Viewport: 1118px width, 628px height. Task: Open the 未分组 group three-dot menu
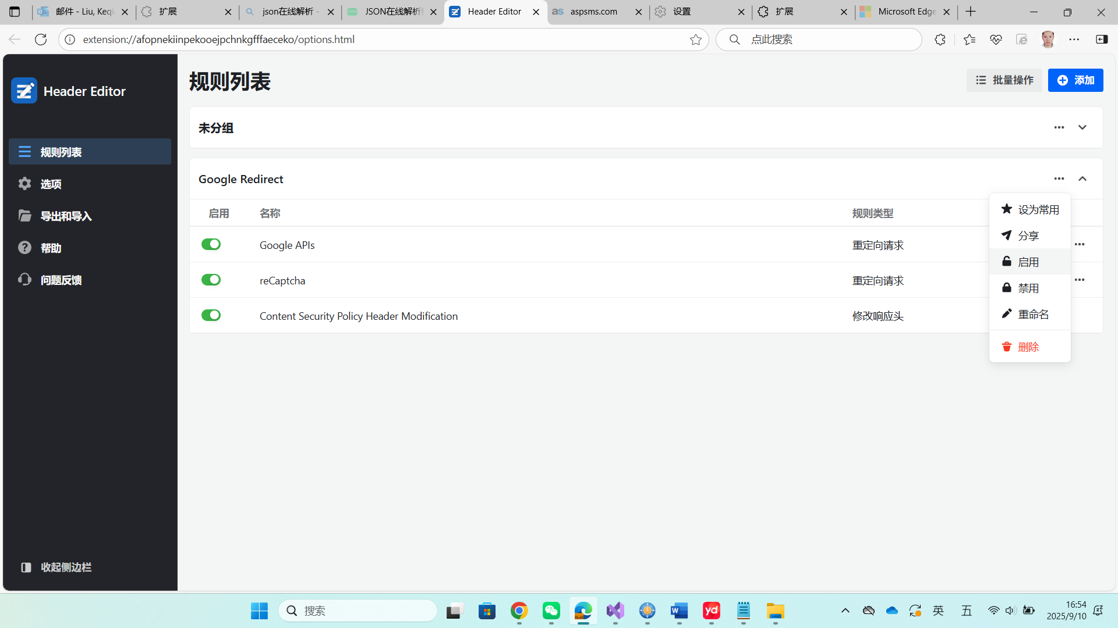pos(1059,127)
